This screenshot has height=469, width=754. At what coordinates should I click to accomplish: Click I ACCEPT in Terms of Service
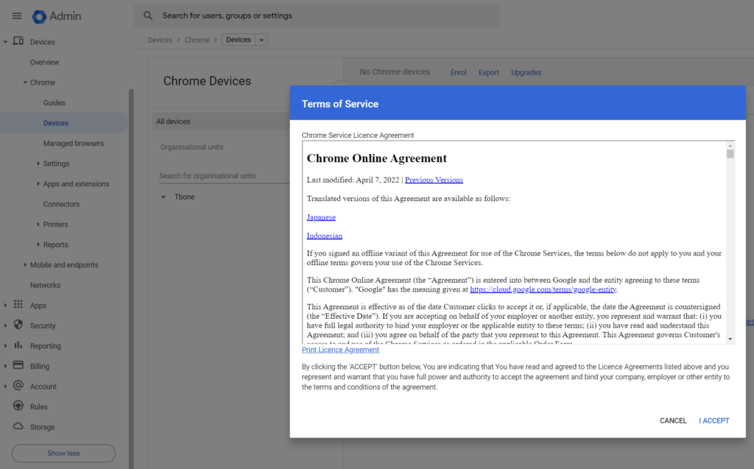tap(714, 420)
